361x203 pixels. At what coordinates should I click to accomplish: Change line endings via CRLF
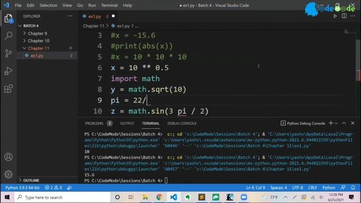312,188
